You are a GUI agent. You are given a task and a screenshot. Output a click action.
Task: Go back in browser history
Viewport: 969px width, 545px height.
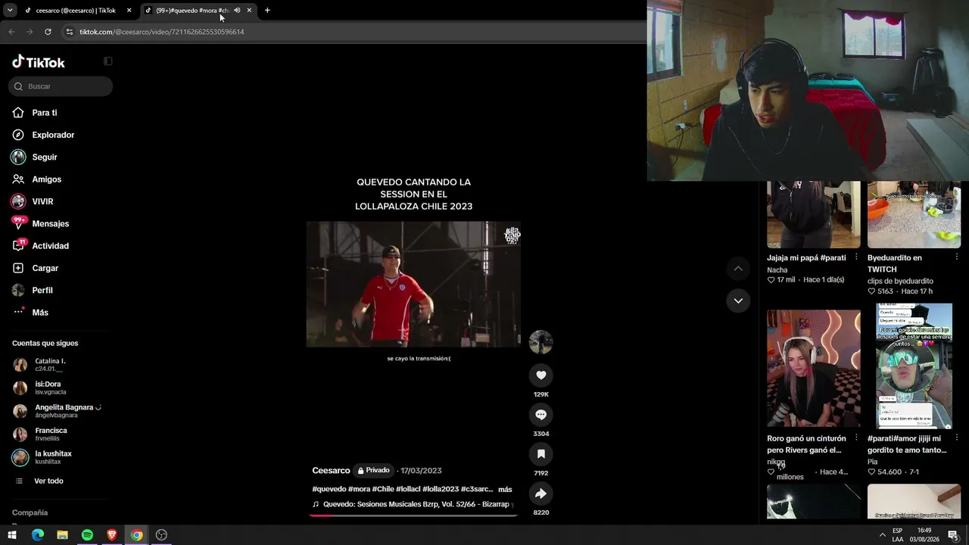[x=11, y=32]
